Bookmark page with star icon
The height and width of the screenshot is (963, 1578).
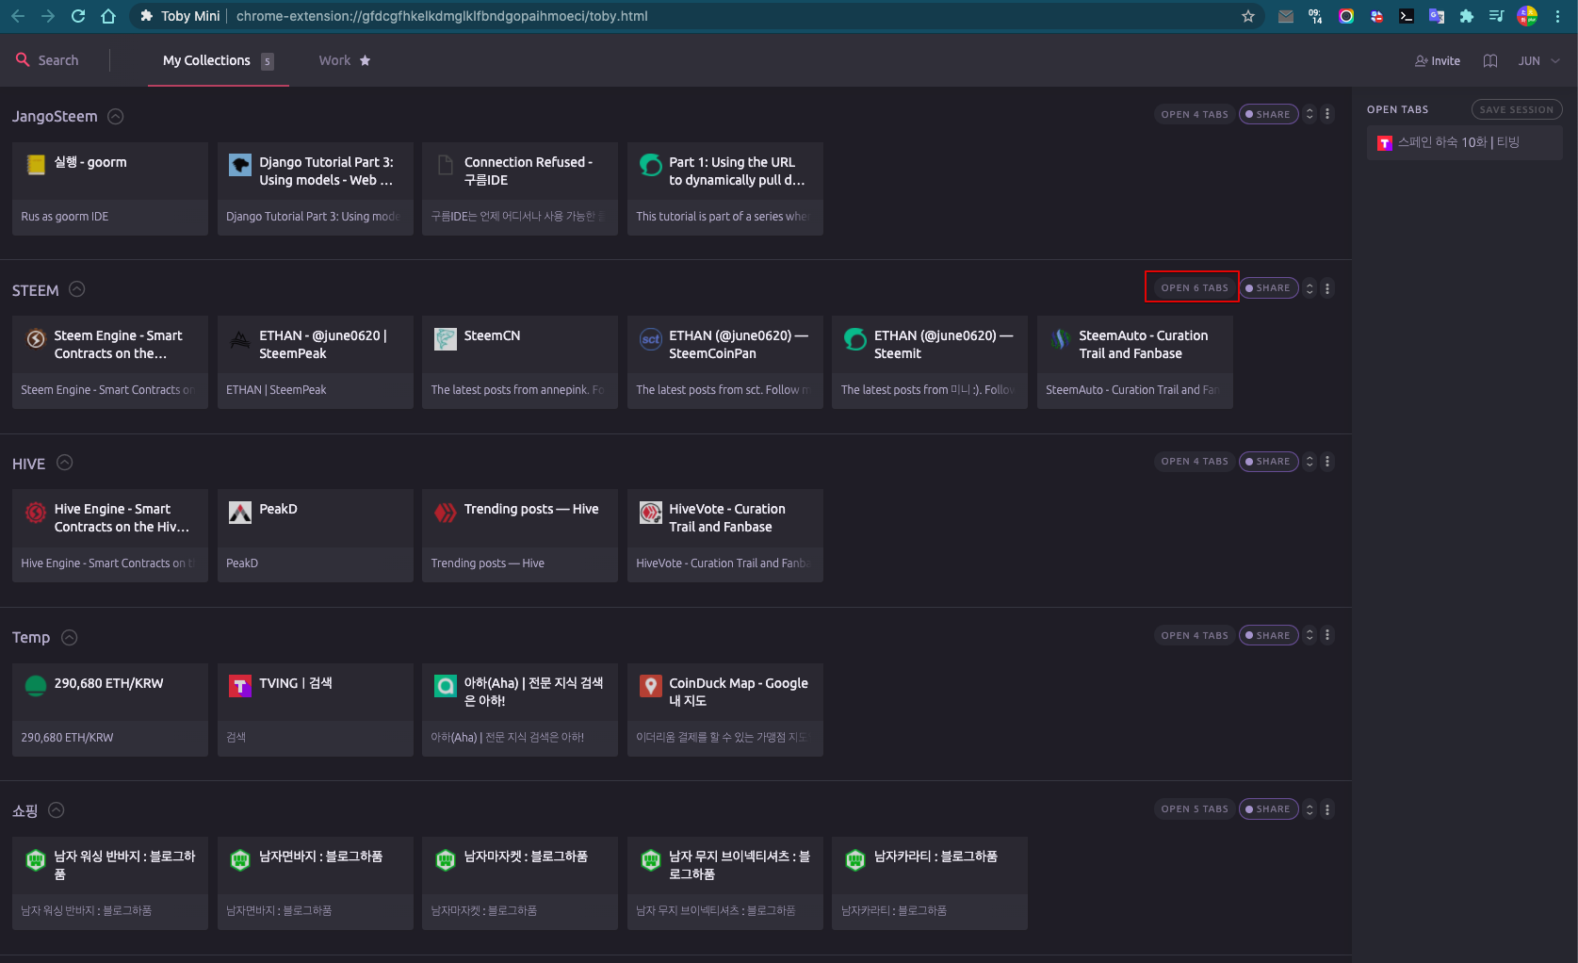[1248, 16]
